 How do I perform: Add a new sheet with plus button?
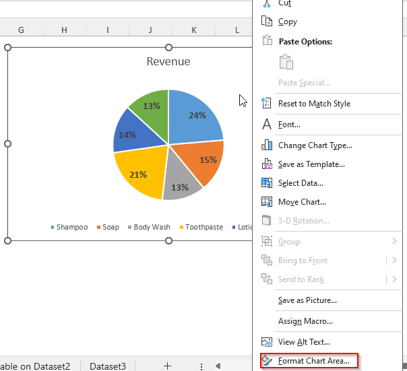point(167,366)
